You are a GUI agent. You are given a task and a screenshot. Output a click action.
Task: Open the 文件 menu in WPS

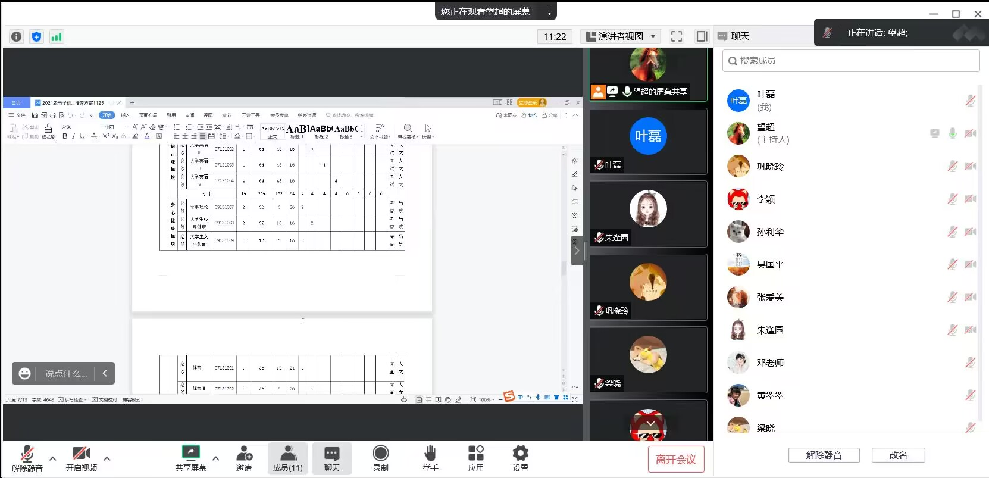coord(17,115)
